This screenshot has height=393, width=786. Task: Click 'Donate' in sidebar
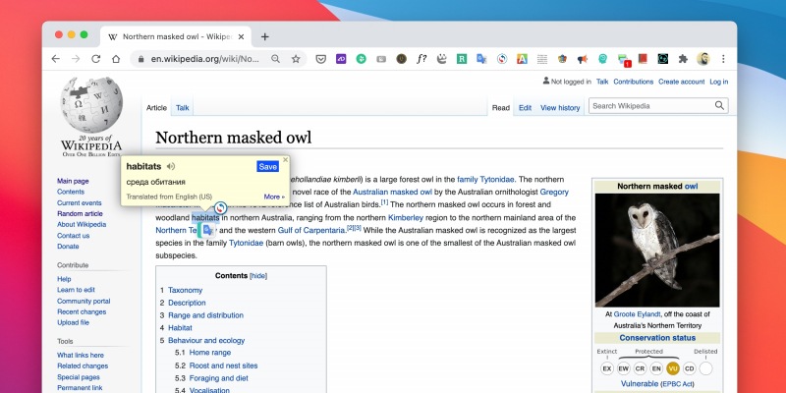tap(68, 247)
